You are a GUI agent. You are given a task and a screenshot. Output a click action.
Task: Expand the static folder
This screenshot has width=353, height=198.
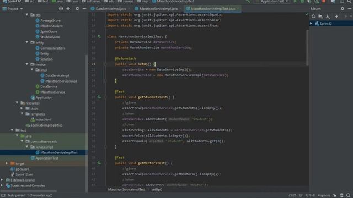click(22, 108)
